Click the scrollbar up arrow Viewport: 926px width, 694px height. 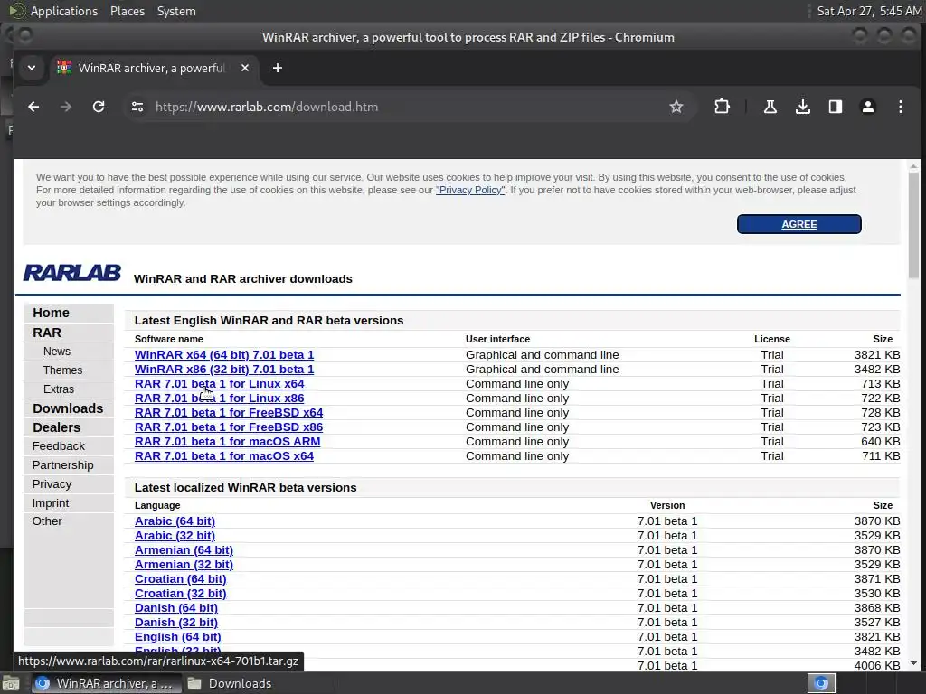(x=913, y=166)
